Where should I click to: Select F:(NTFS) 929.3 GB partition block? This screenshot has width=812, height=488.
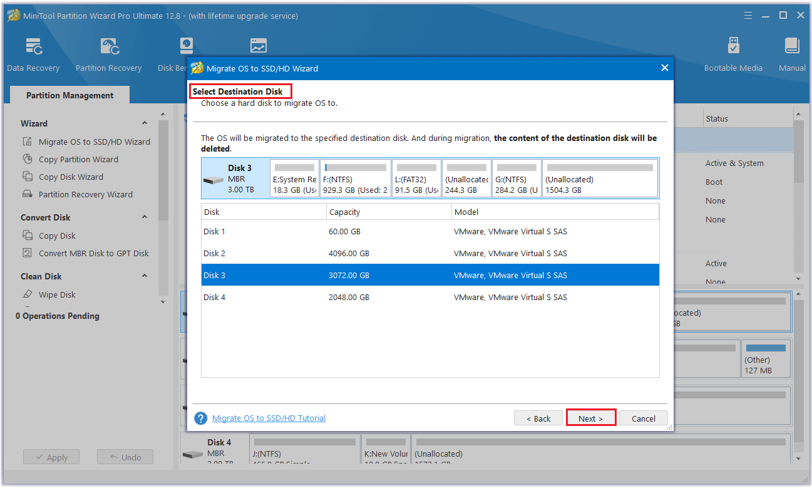pyautogui.click(x=356, y=179)
